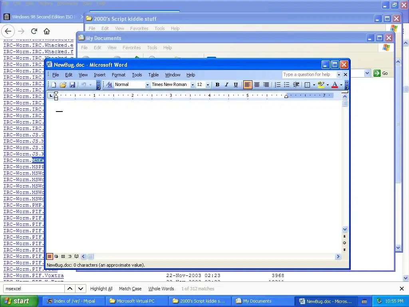
Task: Create a new blank document in Word
Action: coord(54,85)
